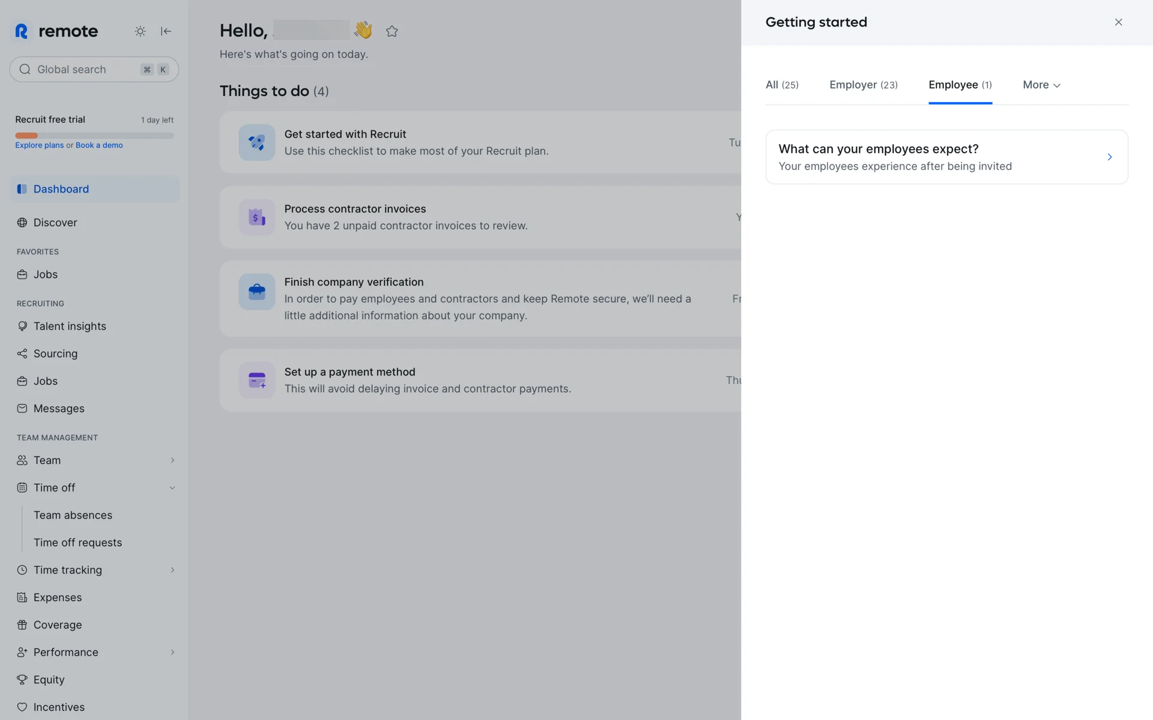Open the rocket icon for Recruit checklist
Screen dimensions: 1153x720
click(256, 143)
